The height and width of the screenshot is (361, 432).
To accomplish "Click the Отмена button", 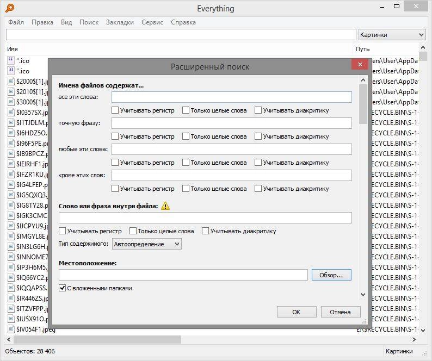I will [x=341, y=312].
